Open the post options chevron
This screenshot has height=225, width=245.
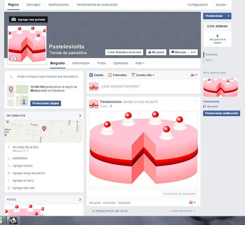[x=197, y=101]
